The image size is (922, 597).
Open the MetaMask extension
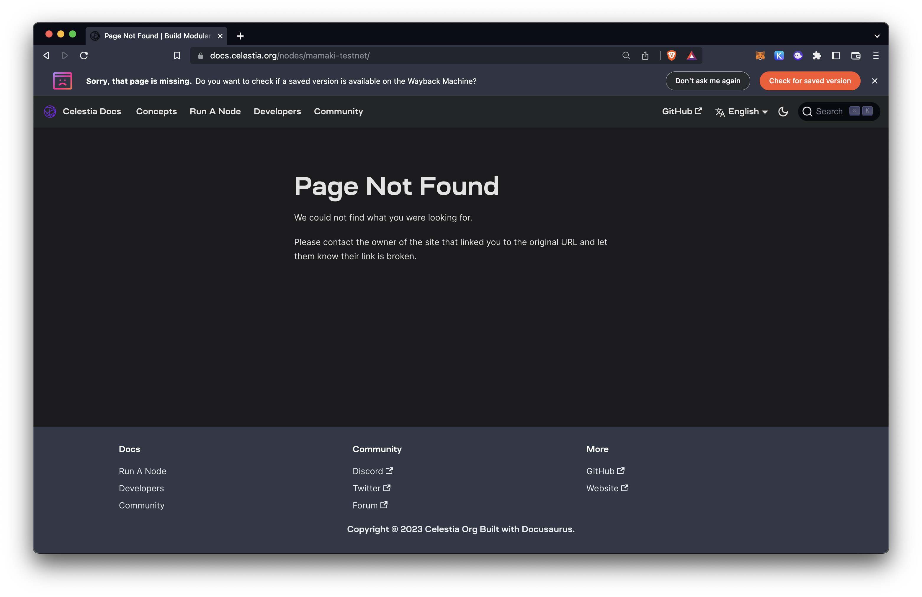(760, 56)
